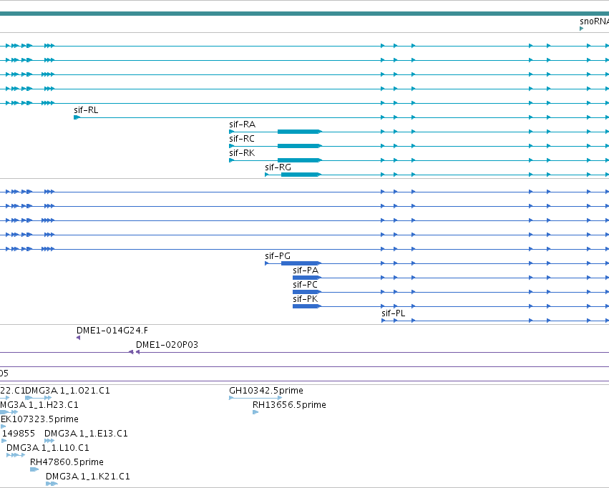Screen dimensions: 609x488
Task: Click the GH10342.5prime EST feature line
Action: (255, 398)
